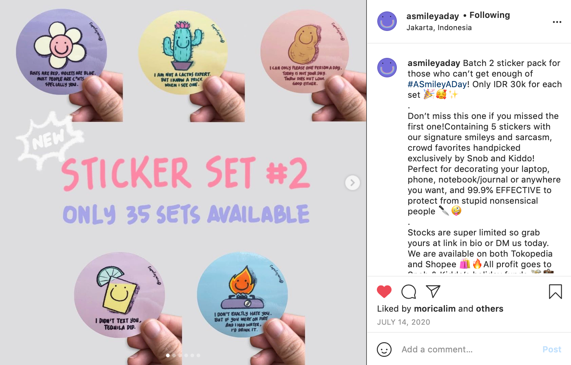
Task: Open moricalim's profile from likes
Action: pyautogui.click(x=435, y=309)
